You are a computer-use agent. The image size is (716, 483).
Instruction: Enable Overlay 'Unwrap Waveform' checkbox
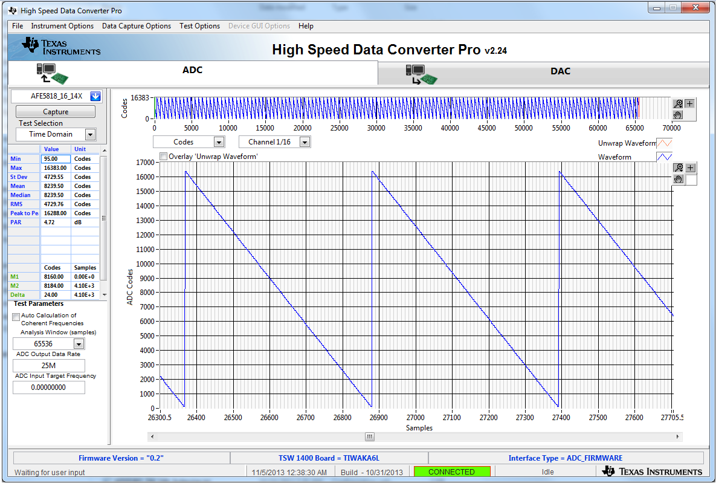coord(164,157)
